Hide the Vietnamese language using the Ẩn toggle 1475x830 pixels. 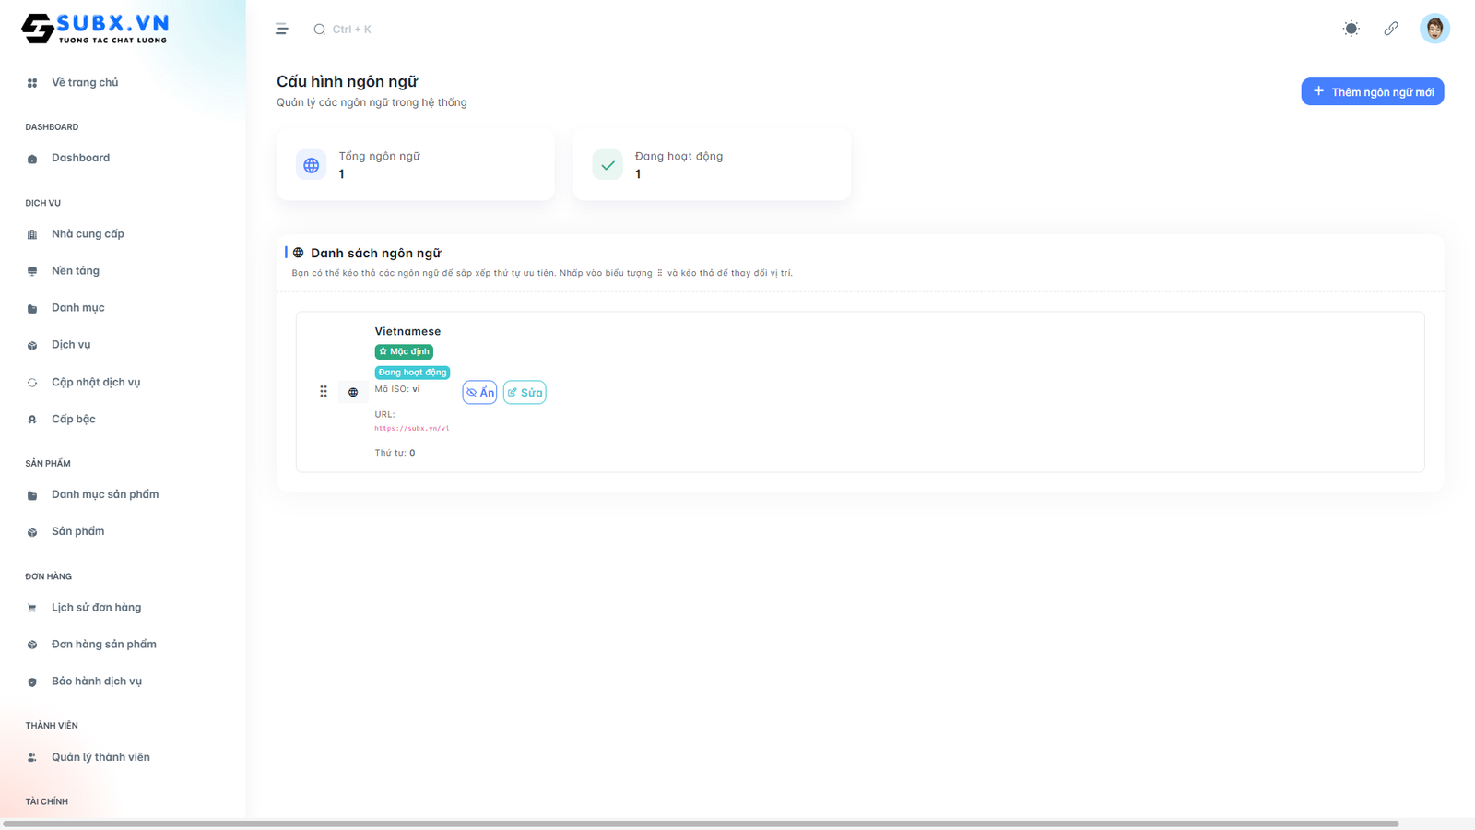point(479,391)
